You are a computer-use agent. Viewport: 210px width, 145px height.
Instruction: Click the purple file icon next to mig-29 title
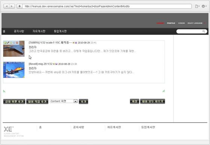56,64
